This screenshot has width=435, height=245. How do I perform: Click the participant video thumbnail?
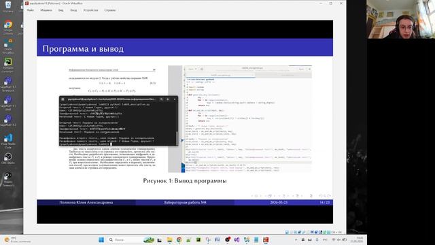click(401, 19)
